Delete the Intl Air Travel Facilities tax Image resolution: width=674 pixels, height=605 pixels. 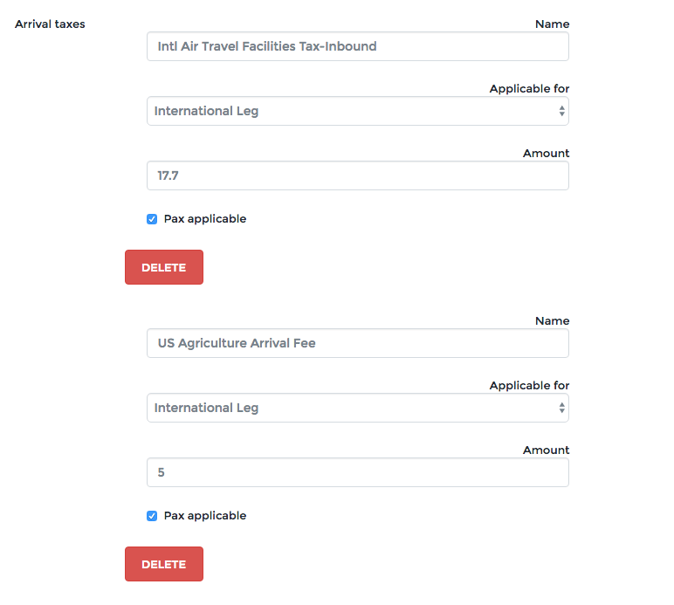(164, 267)
